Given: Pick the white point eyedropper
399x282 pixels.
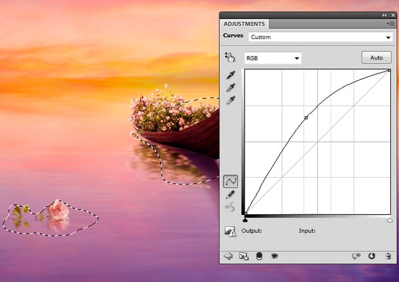Looking at the screenshot, I should click(x=231, y=100).
